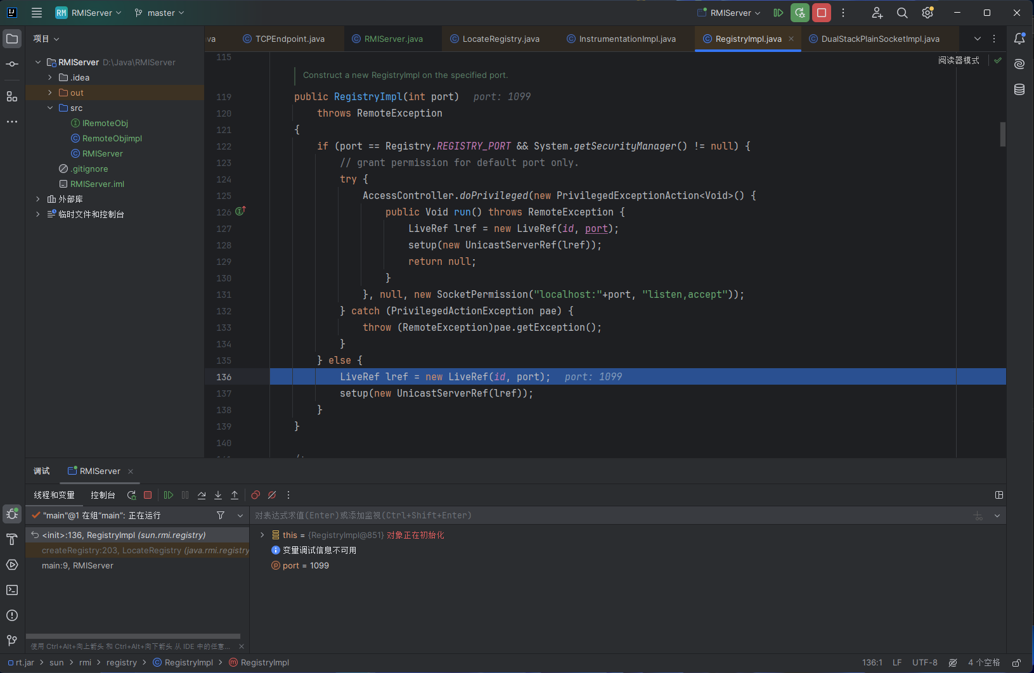
Task: Open IDE settings gear icon
Action: click(927, 13)
